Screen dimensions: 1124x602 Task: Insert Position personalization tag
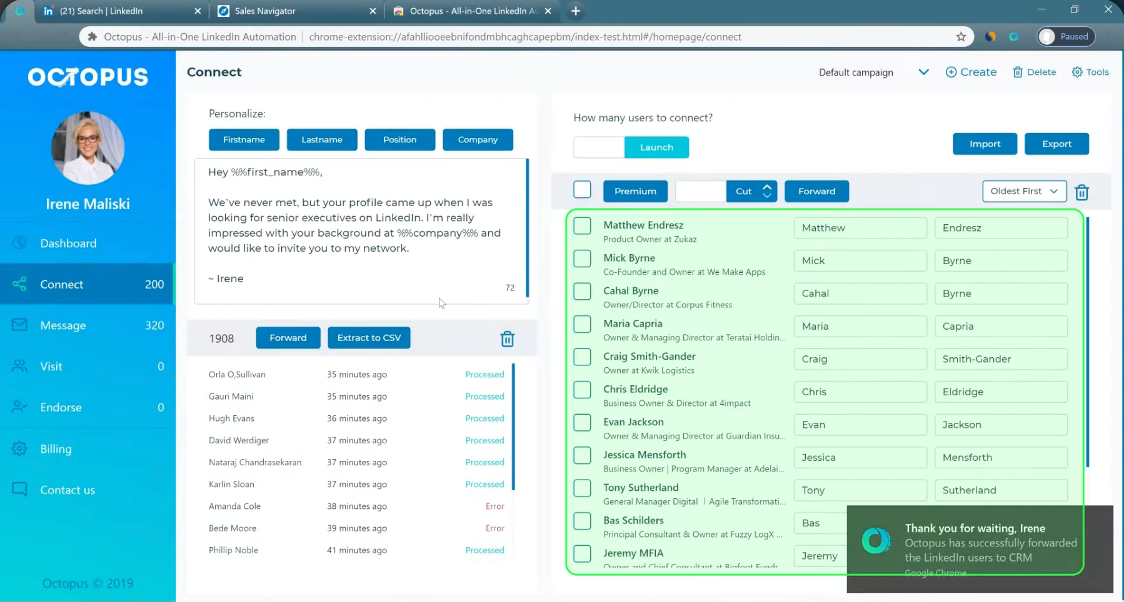399,139
